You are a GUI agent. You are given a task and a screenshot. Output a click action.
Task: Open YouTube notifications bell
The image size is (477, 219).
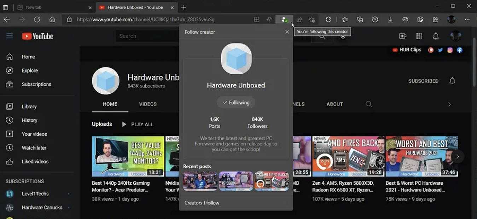pos(436,36)
